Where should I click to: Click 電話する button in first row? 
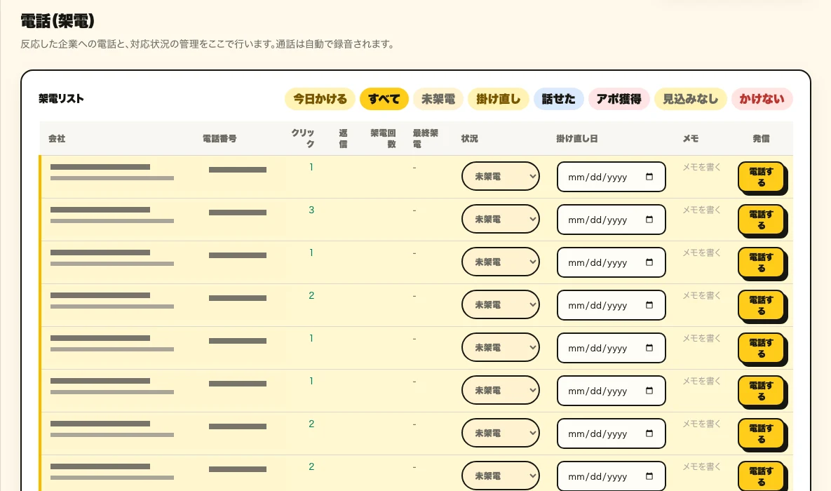pos(761,177)
